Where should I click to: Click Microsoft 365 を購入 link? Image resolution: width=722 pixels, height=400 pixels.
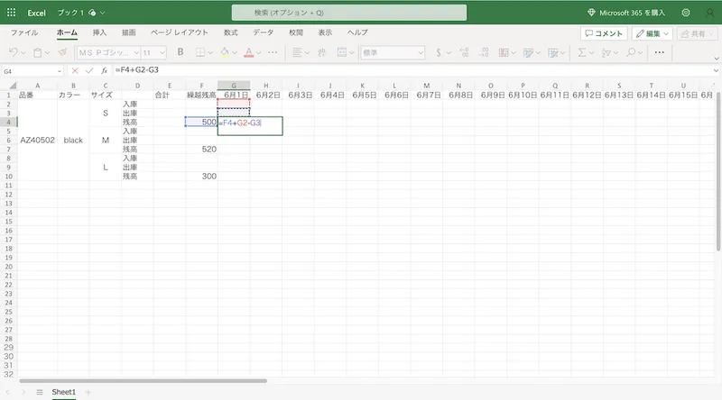click(x=626, y=13)
